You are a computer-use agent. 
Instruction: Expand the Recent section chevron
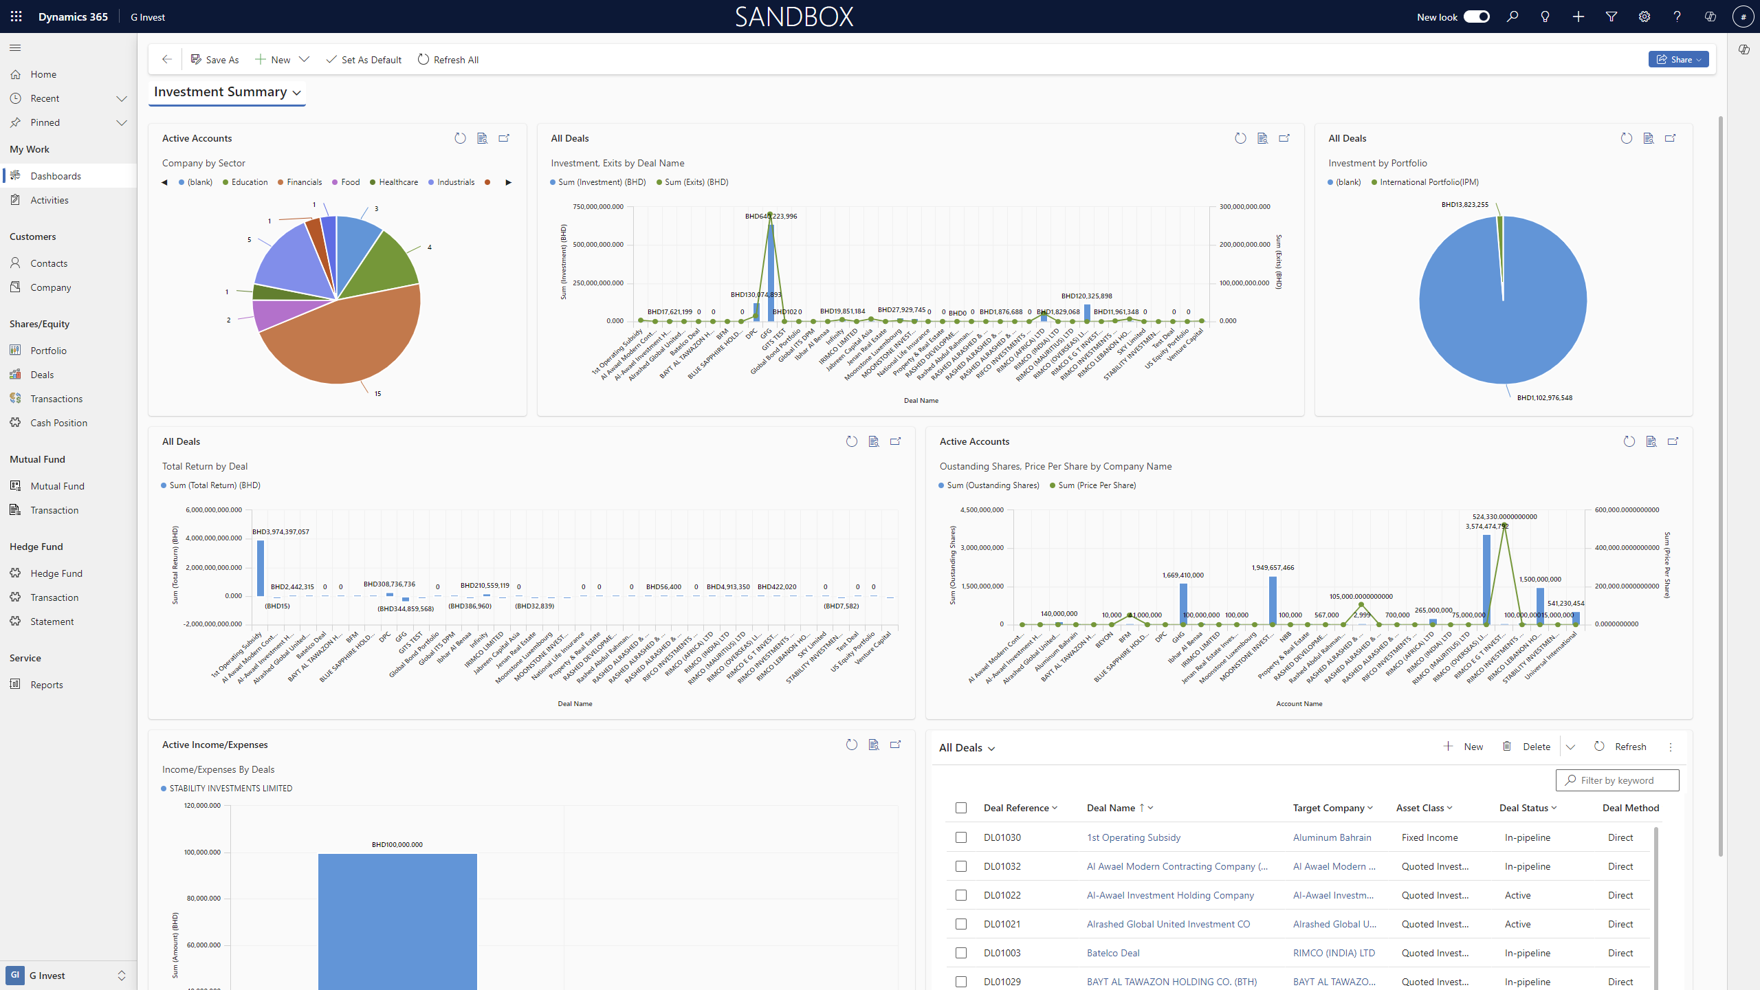click(122, 98)
